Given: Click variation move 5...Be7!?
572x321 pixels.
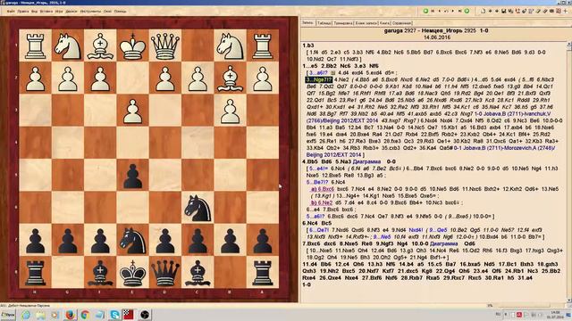Looking at the screenshot, I should pos(317,182).
